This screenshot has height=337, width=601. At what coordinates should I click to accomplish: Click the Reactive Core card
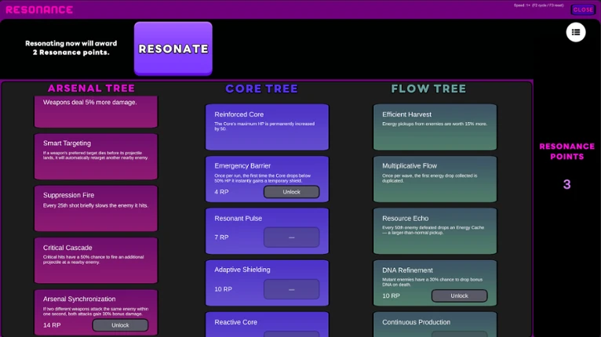coord(267,324)
